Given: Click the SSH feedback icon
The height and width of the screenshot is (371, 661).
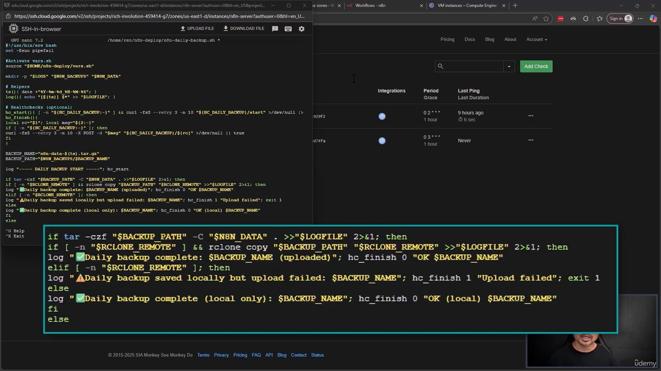Looking at the screenshot, I should point(275,29).
